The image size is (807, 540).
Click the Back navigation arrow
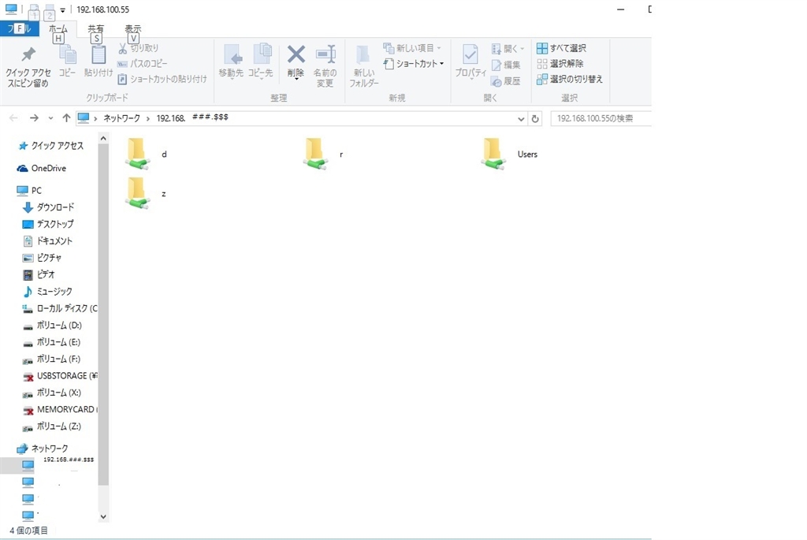[14, 118]
